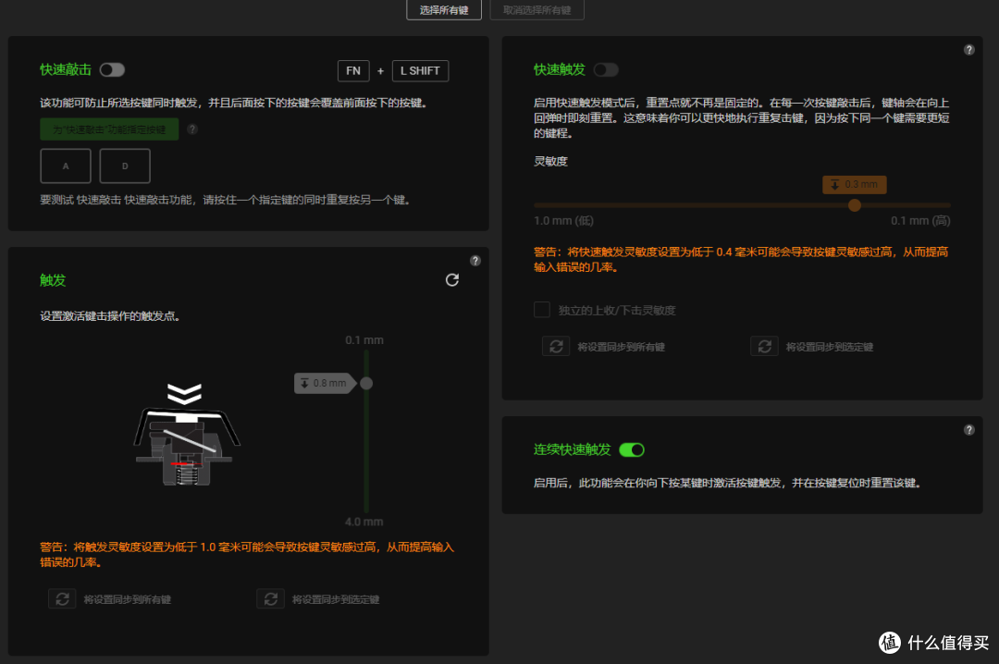Click the 4.0 mm label under actuation slider
999x664 pixels.
click(x=364, y=522)
